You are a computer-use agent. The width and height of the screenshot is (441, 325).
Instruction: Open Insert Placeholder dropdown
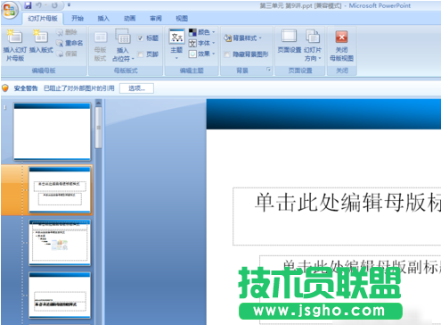pyautogui.click(x=123, y=46)
